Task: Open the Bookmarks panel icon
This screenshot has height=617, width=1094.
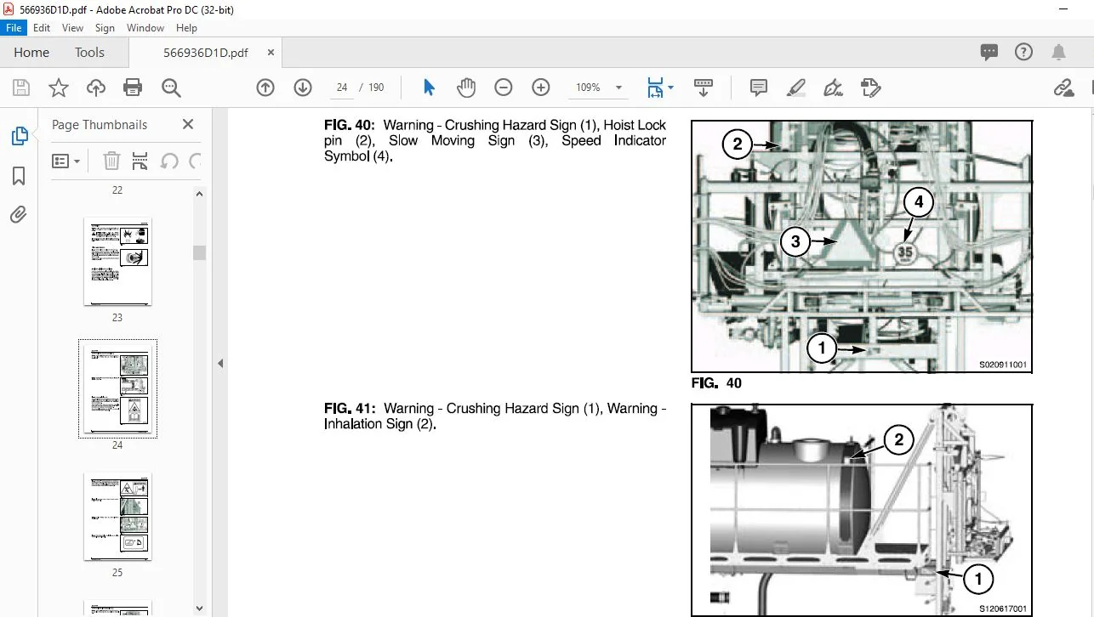Action: point(19,176)
